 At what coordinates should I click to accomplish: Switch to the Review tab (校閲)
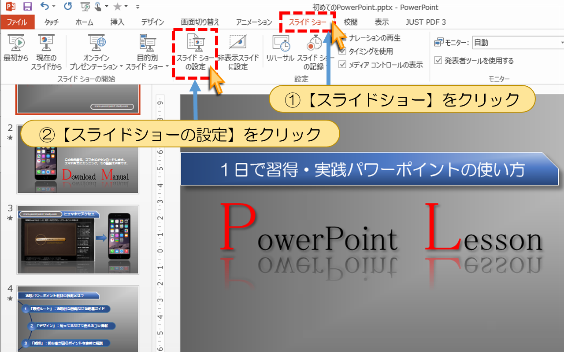tap(351, 22)
